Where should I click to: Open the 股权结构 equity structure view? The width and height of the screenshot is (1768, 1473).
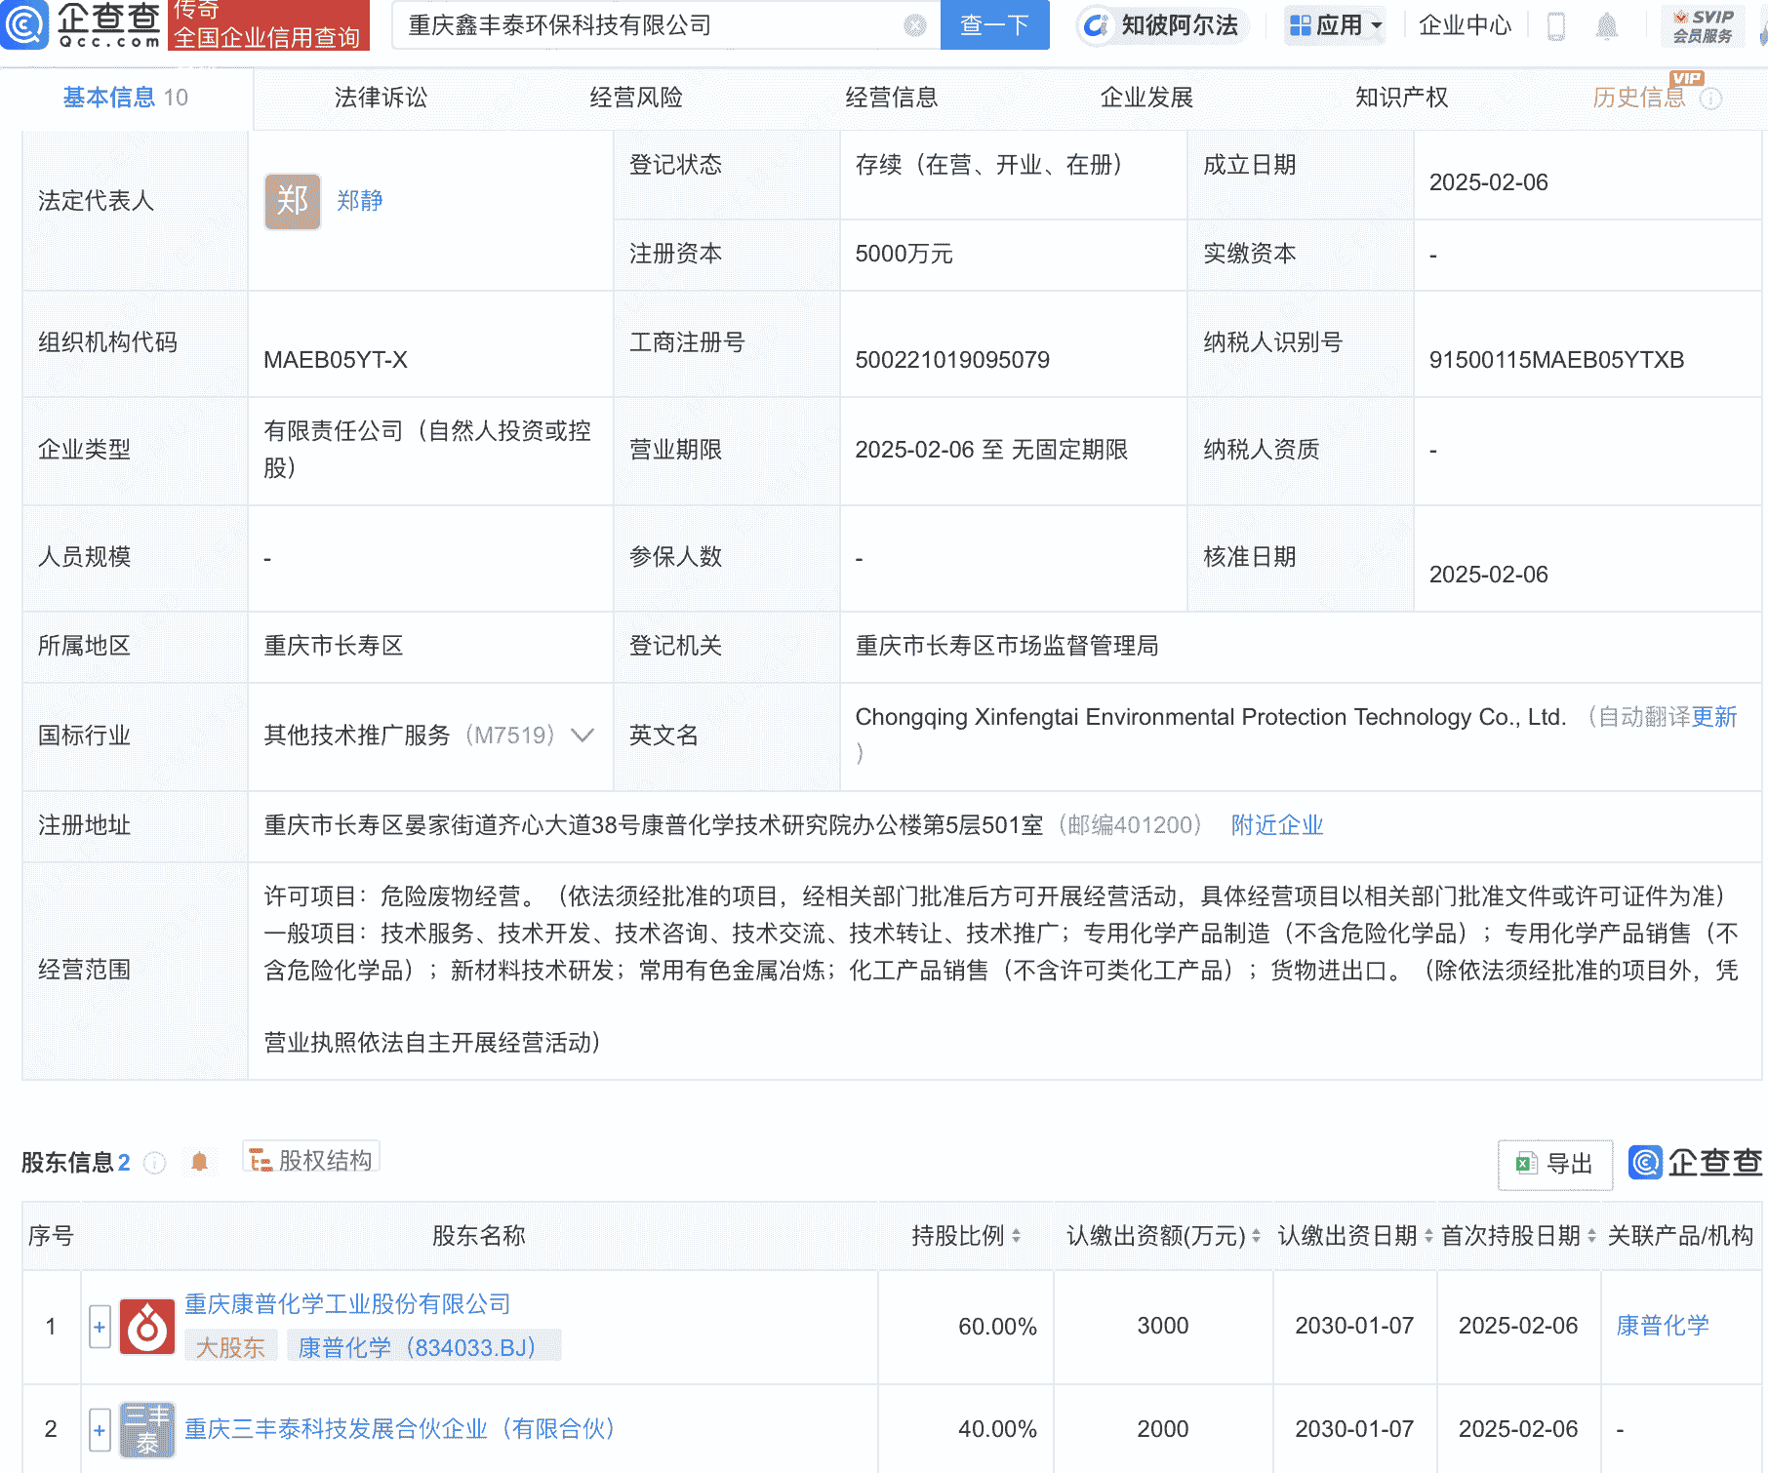pyautogui.click(x=310, y=1159)
